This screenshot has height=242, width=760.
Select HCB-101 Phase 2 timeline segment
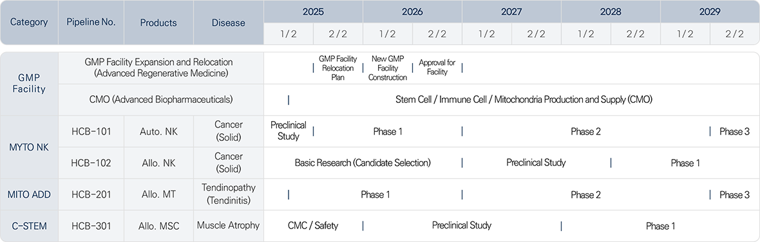coord(585,131)
